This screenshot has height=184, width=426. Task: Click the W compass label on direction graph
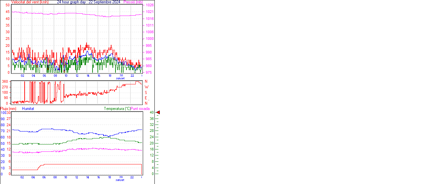(x=146, y=87)
